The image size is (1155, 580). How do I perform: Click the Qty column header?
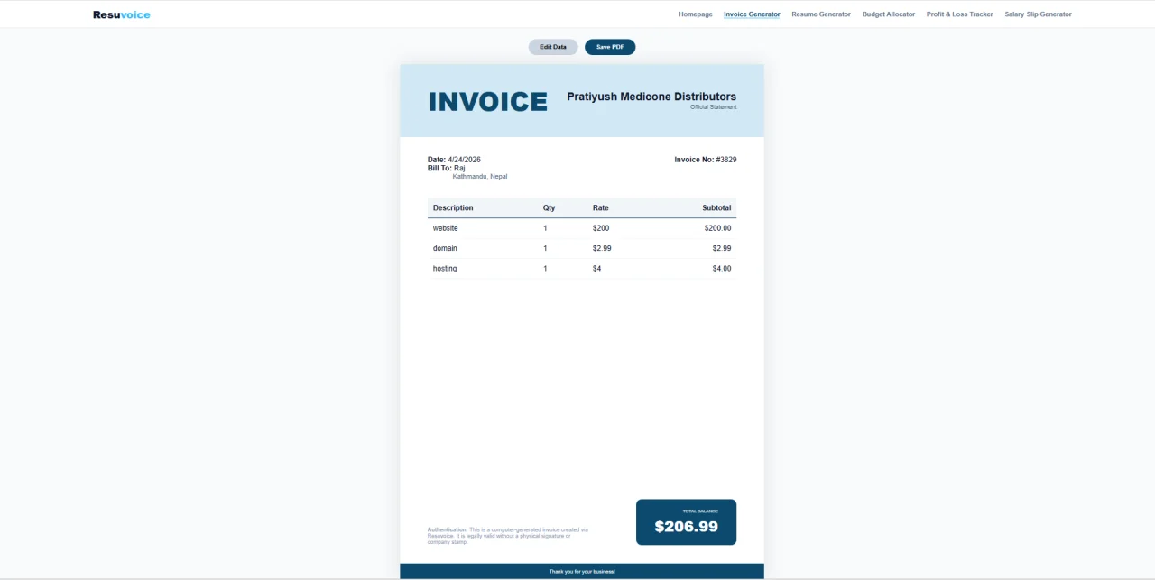point(550,208)
